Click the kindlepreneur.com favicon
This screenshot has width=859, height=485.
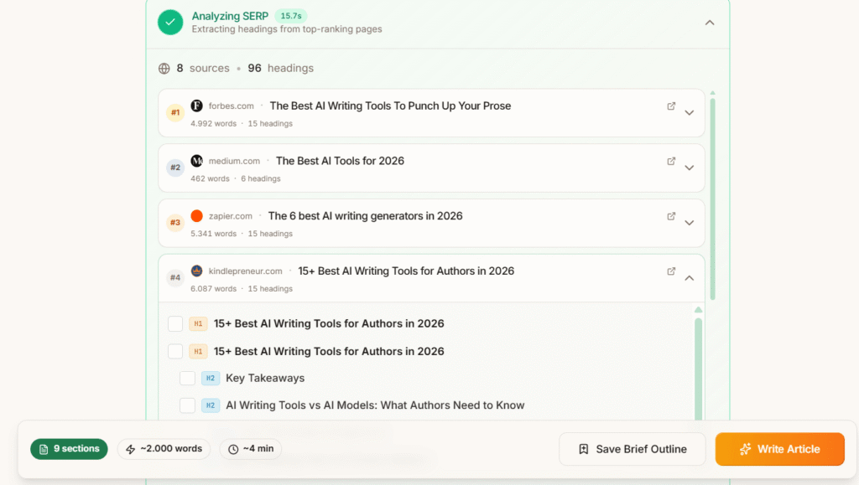click(x=196, y=271)
